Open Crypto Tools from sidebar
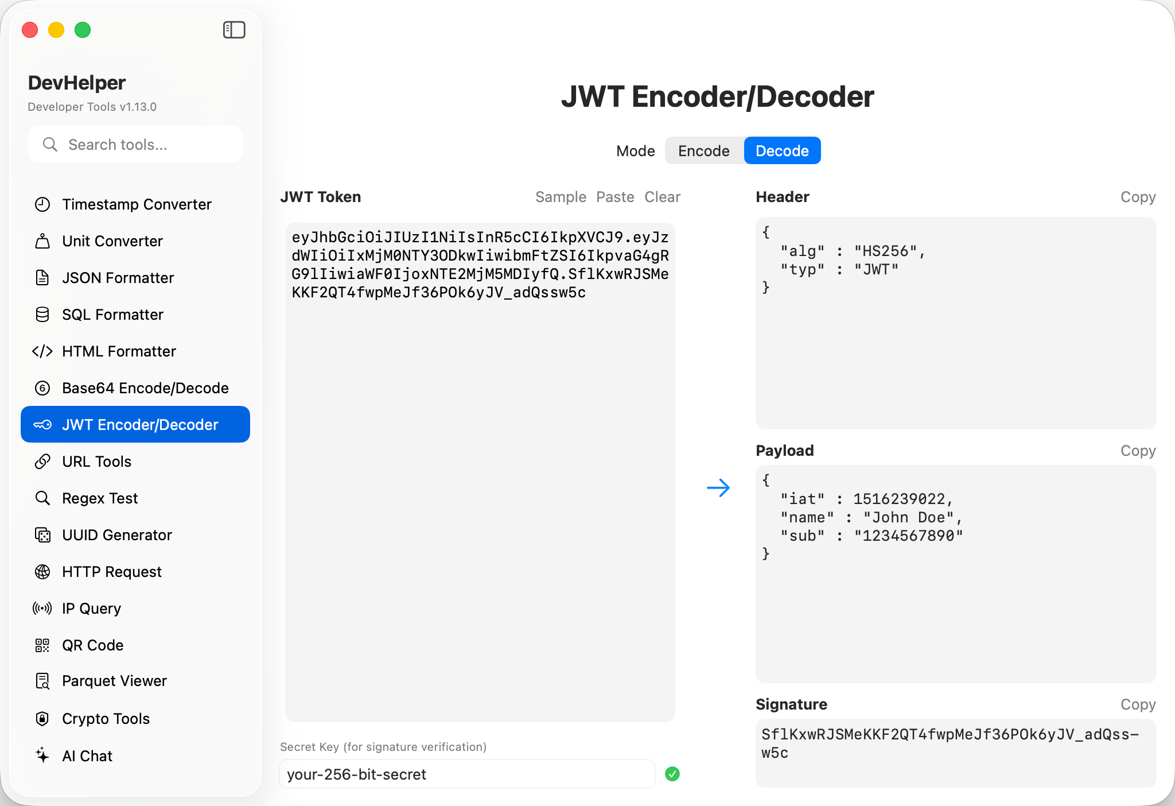Screen dimensions: 1175x806 point(106,719)
